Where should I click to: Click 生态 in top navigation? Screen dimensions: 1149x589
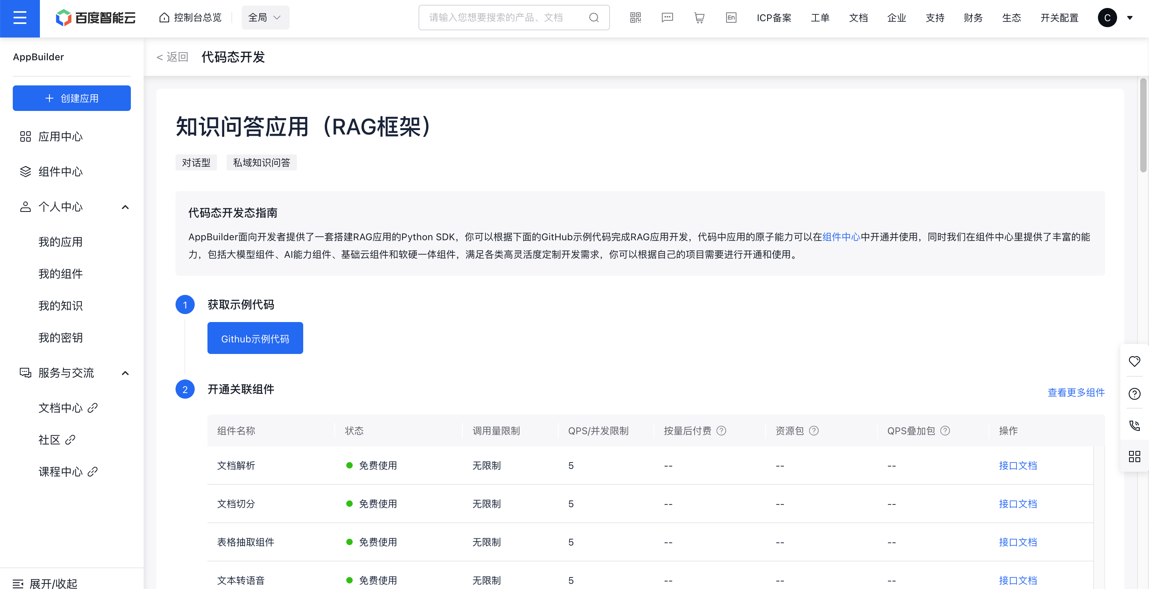(1012, 18)
